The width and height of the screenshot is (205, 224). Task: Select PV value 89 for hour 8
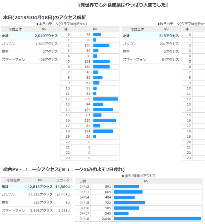click(x=88, y=77)
